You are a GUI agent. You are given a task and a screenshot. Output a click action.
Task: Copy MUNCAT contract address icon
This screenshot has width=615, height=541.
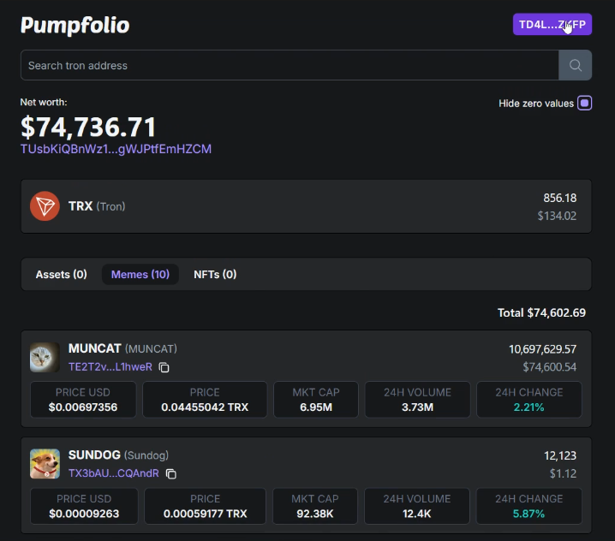(164, 367)
